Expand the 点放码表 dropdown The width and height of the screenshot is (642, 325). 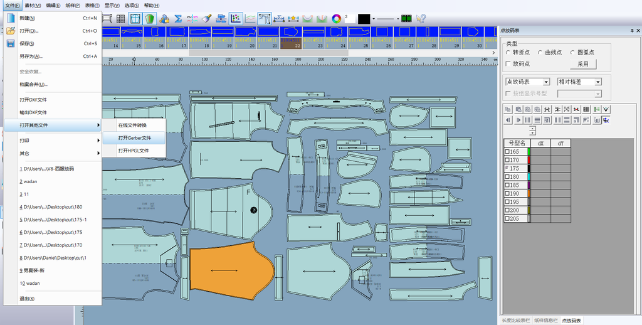click(546, 82)
